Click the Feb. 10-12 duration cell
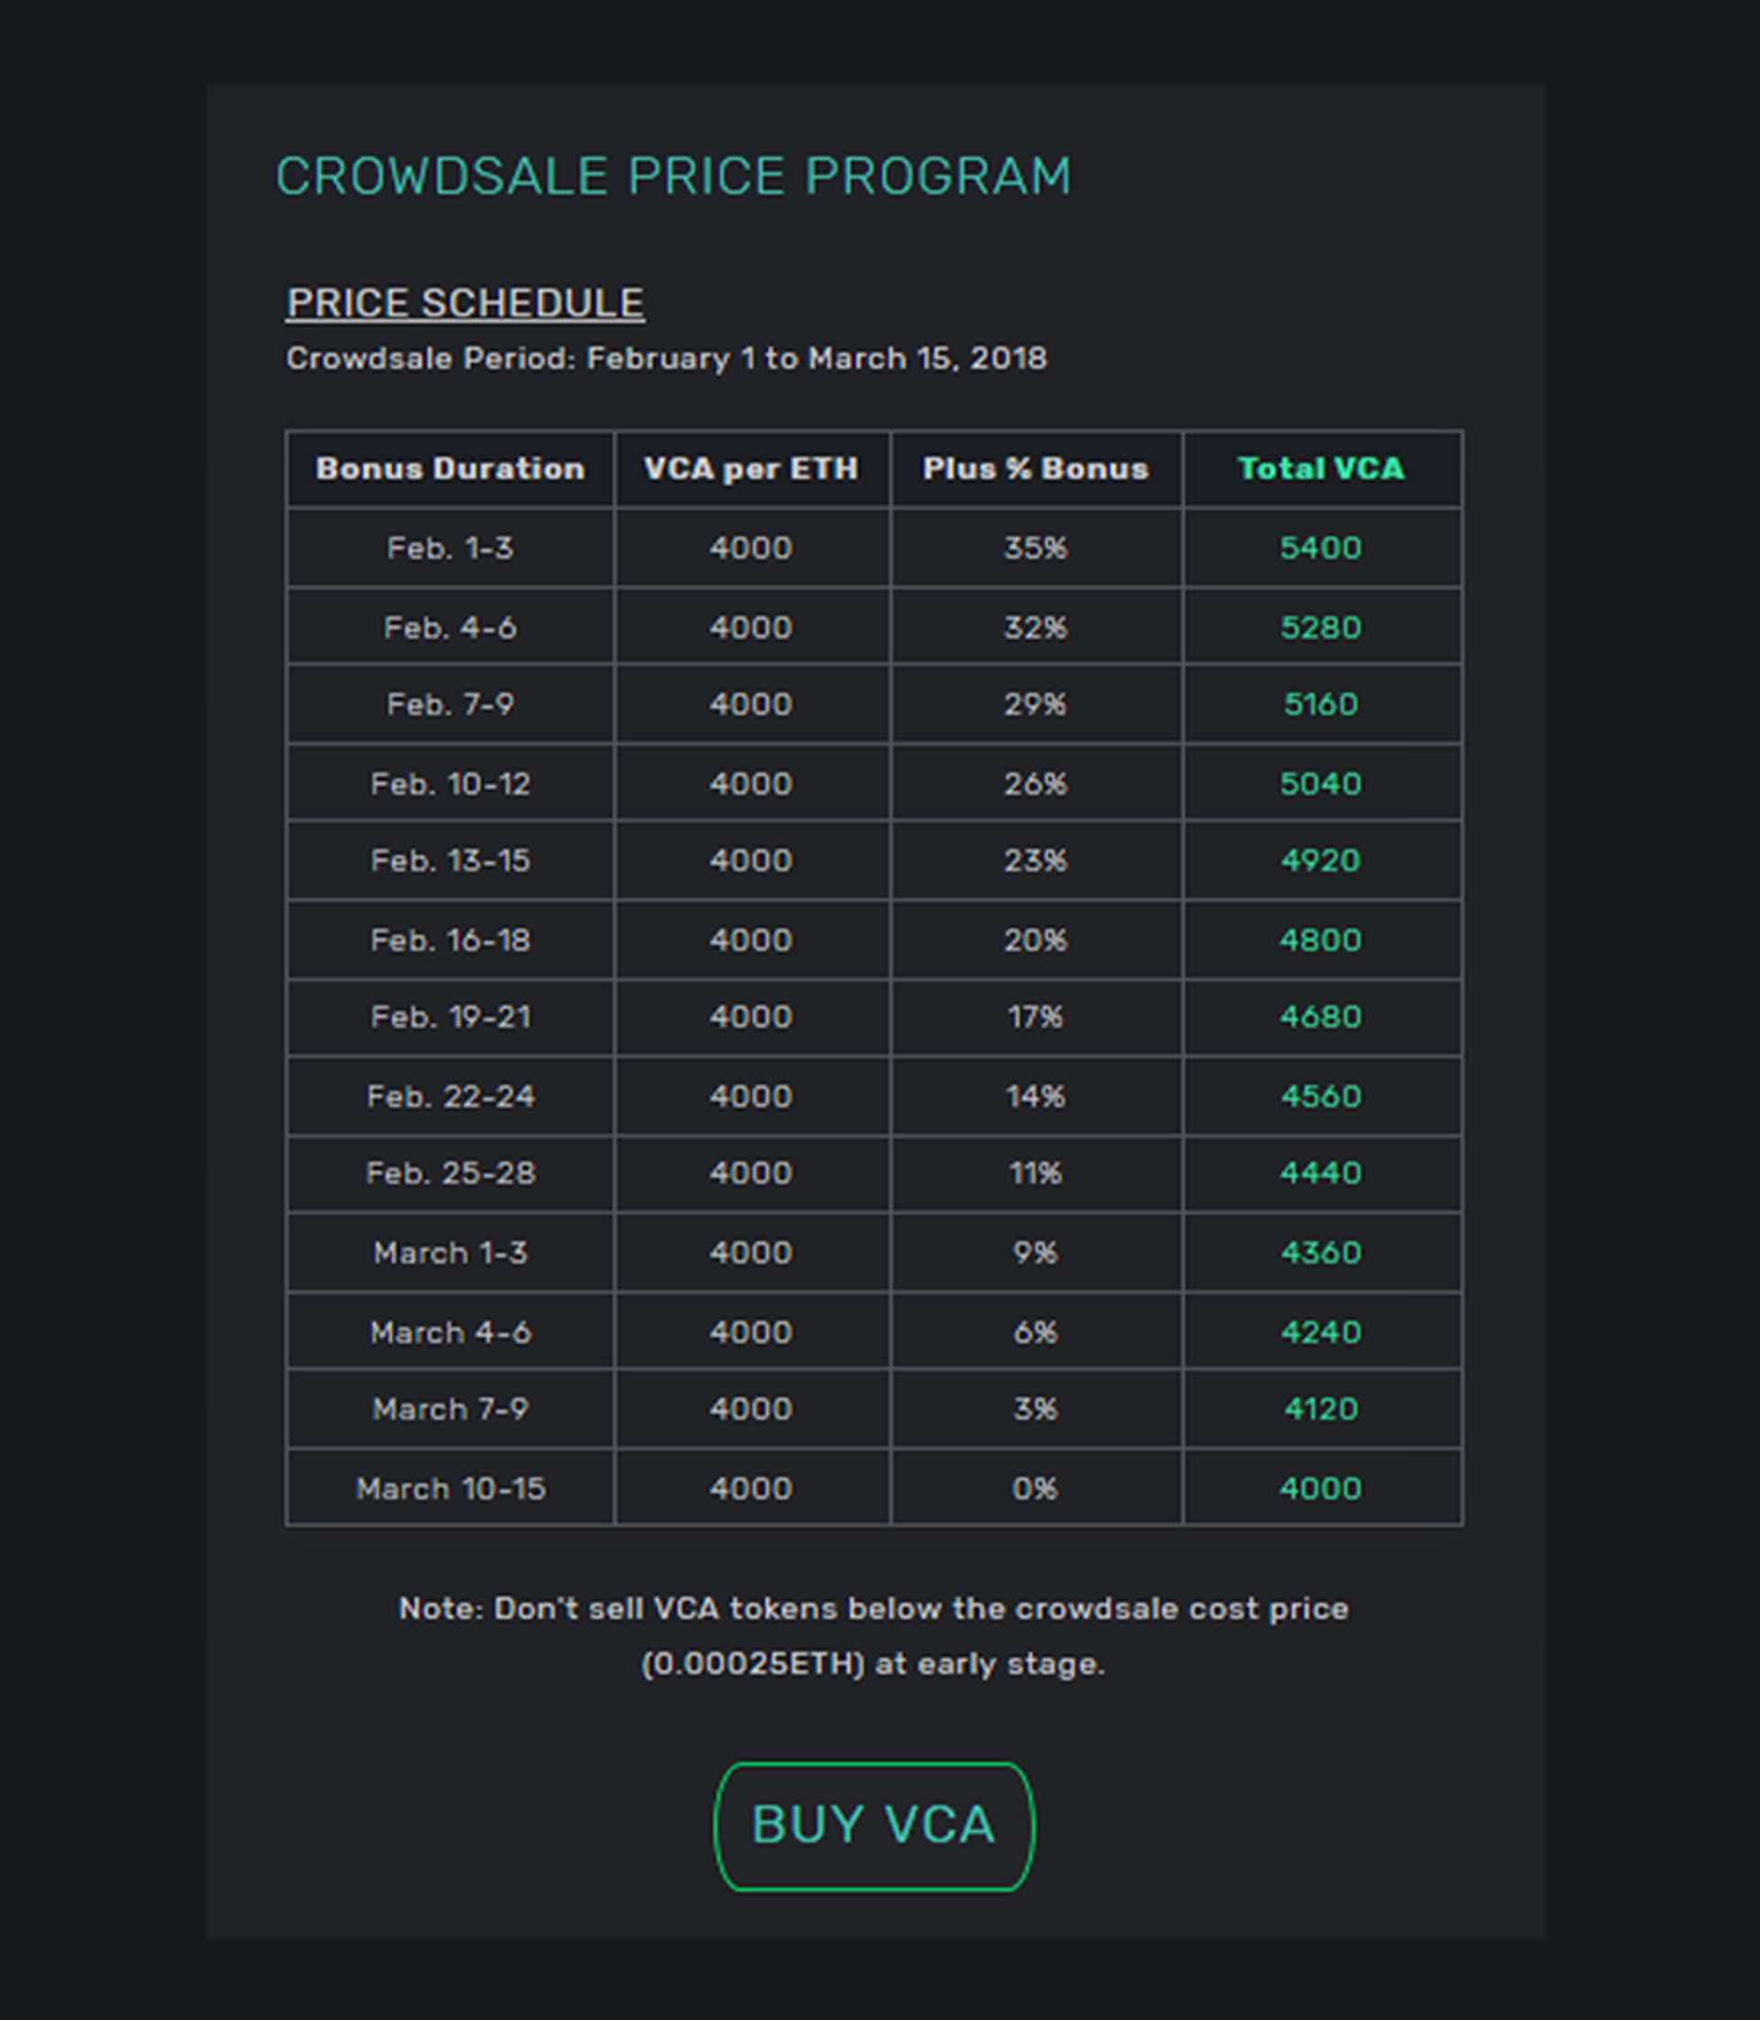Viewport: 1760px width, 2020px height. click(x=451, y=783)
